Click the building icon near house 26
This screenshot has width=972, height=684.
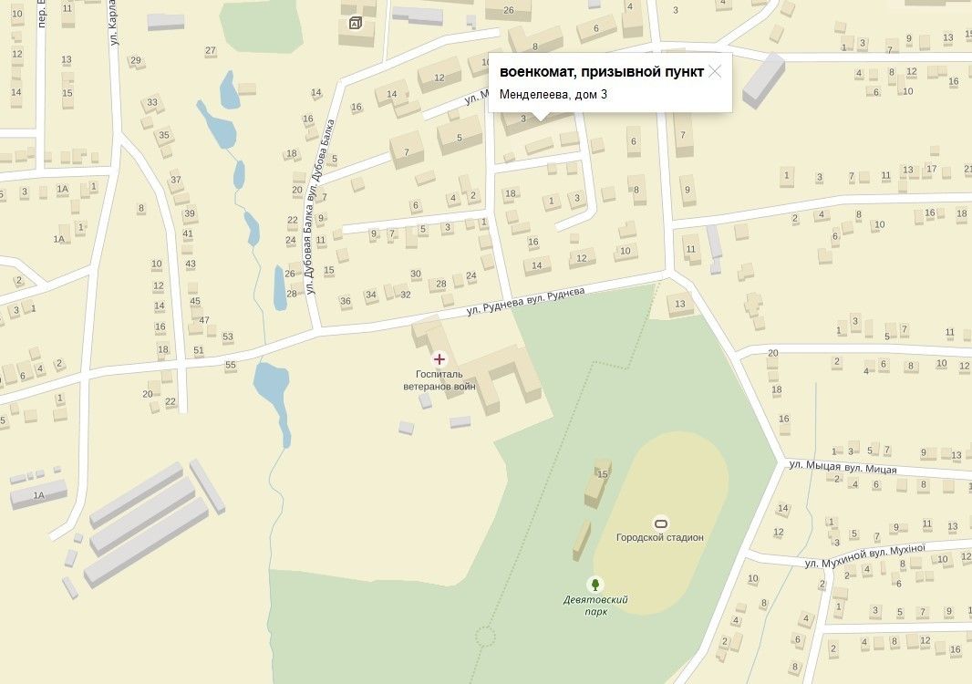[x=355, y=24]
